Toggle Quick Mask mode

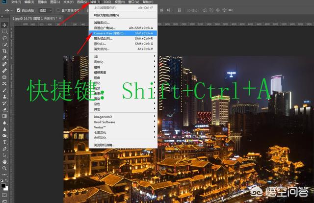coord(4,195)
